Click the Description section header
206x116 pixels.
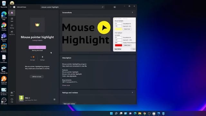(67, 58)
